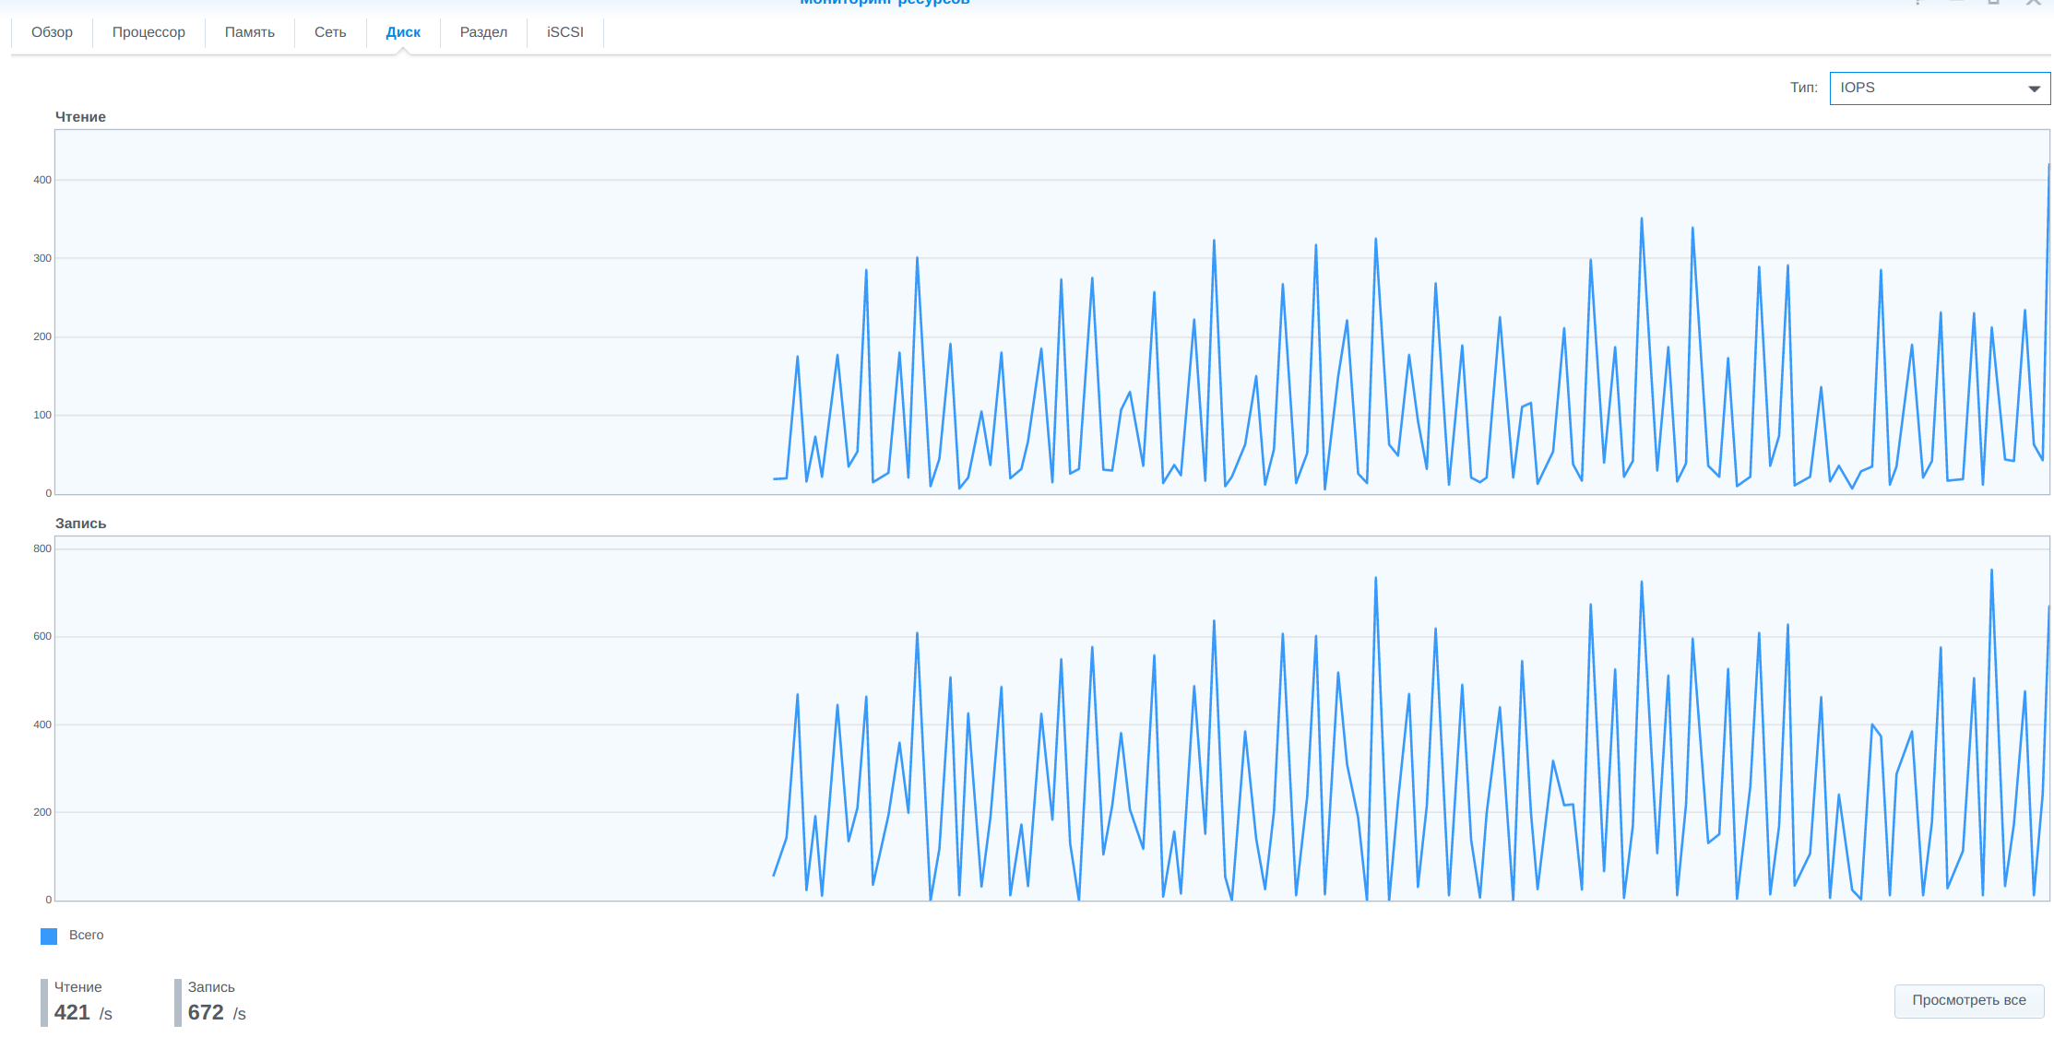
Task: Click the 300 axis label in Чтение chart
Action: point(42,258)
